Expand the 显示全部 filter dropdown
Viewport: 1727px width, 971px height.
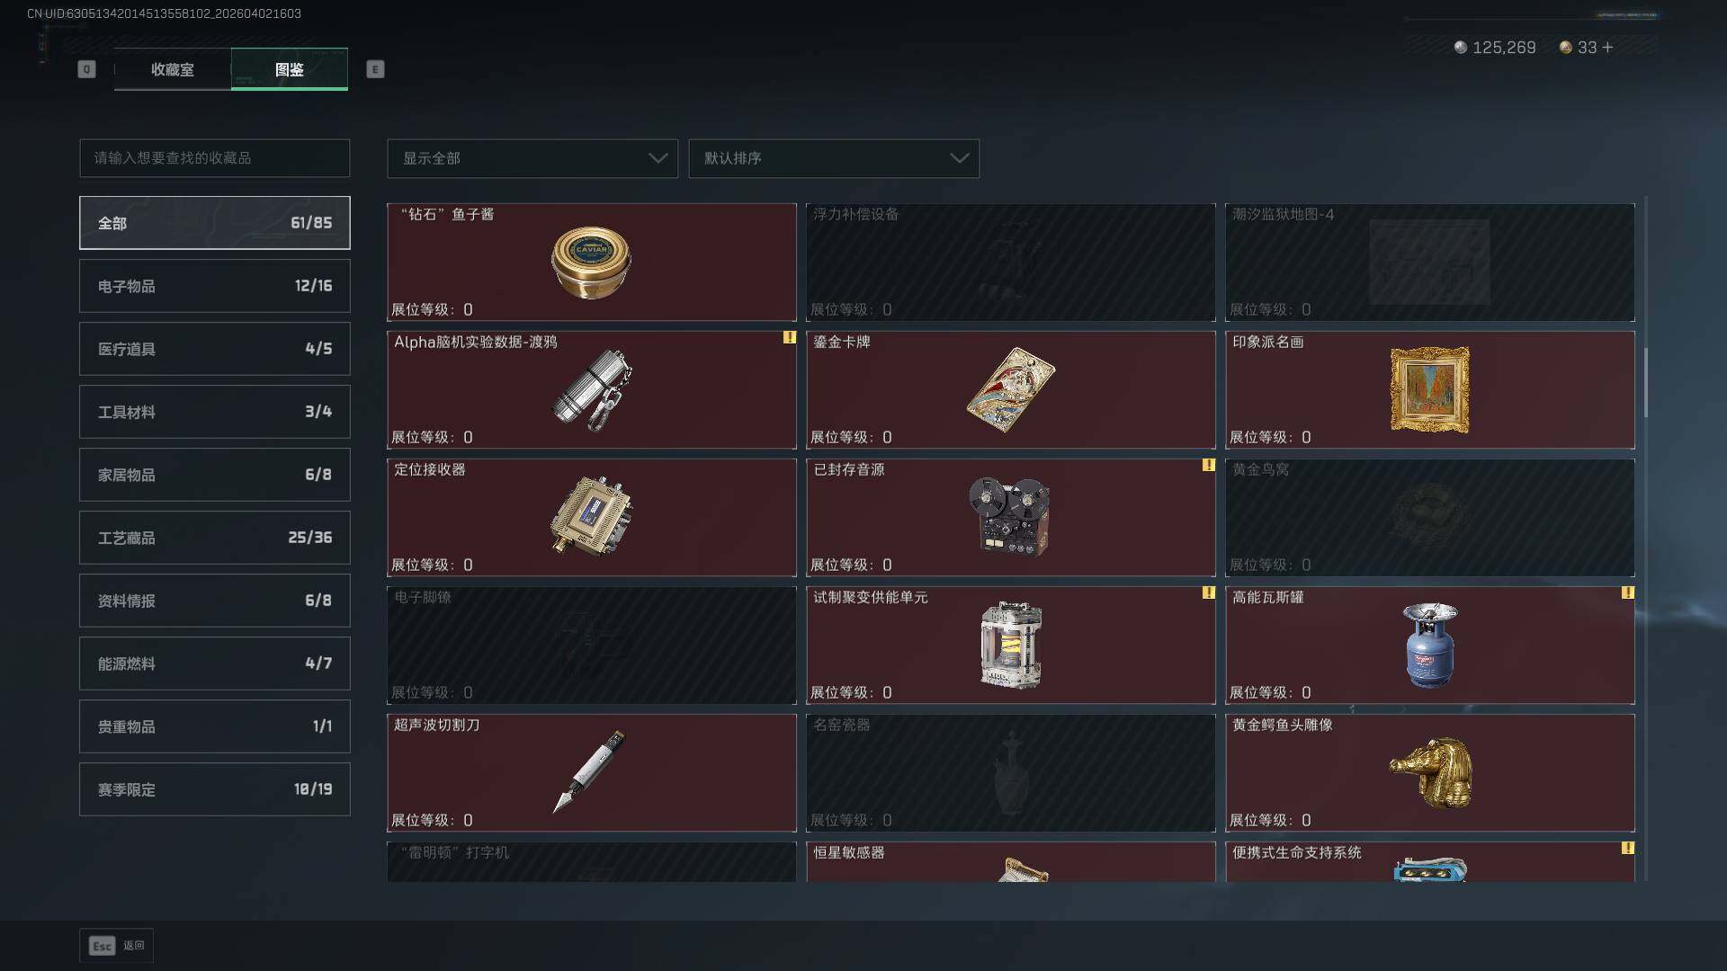(532, 158)
